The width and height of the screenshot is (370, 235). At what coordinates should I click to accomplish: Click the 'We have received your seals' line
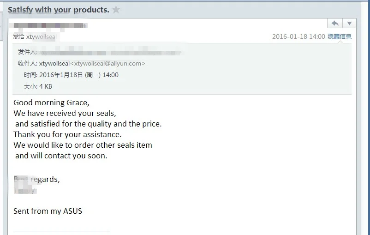coord(65,113)
